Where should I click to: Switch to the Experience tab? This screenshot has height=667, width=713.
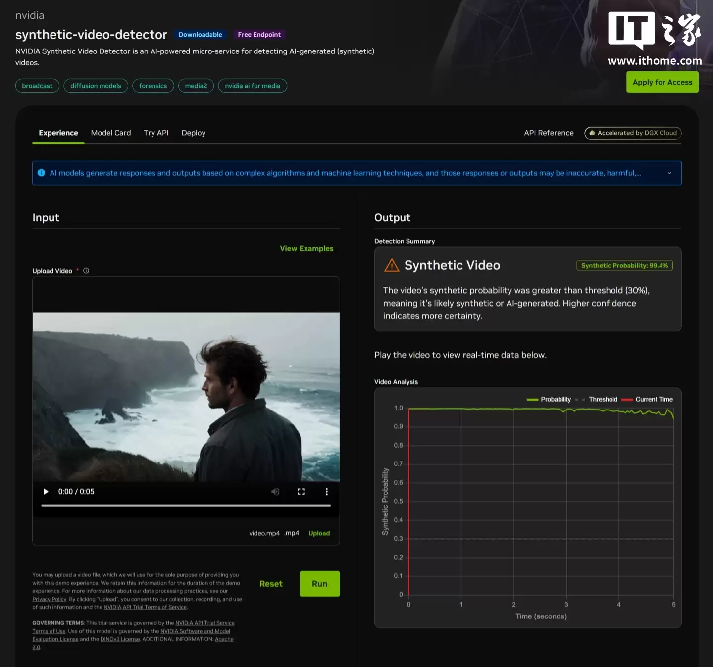click(x=58, y=133)
